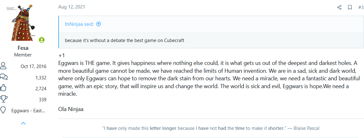
Task: Click the trophy points icon
Action: 3,99
